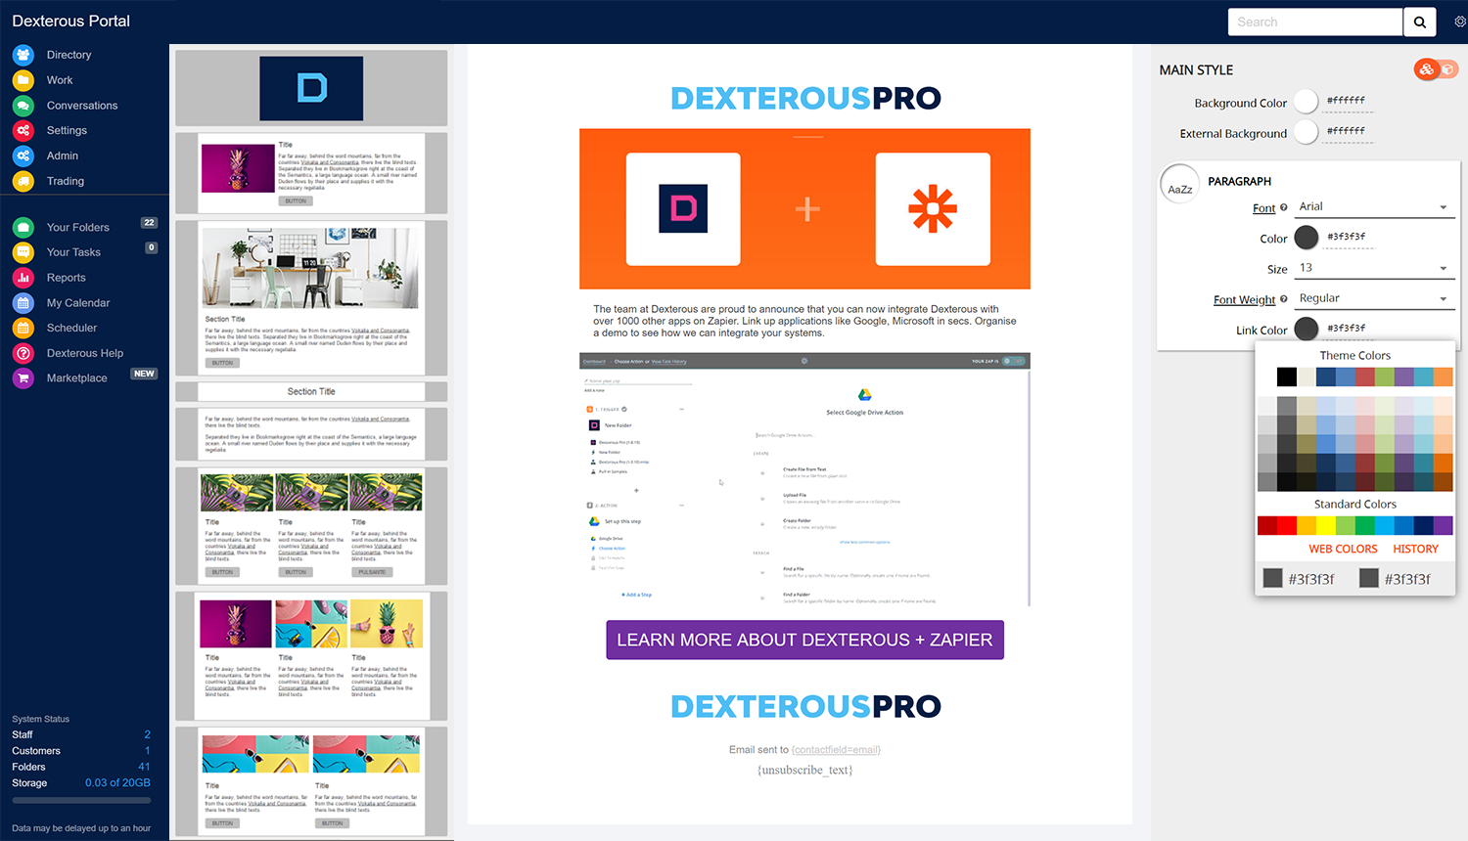Open My Calendar from the sidebar
The height and width of the screenshot is (841, 1468).
click(78, 303)
